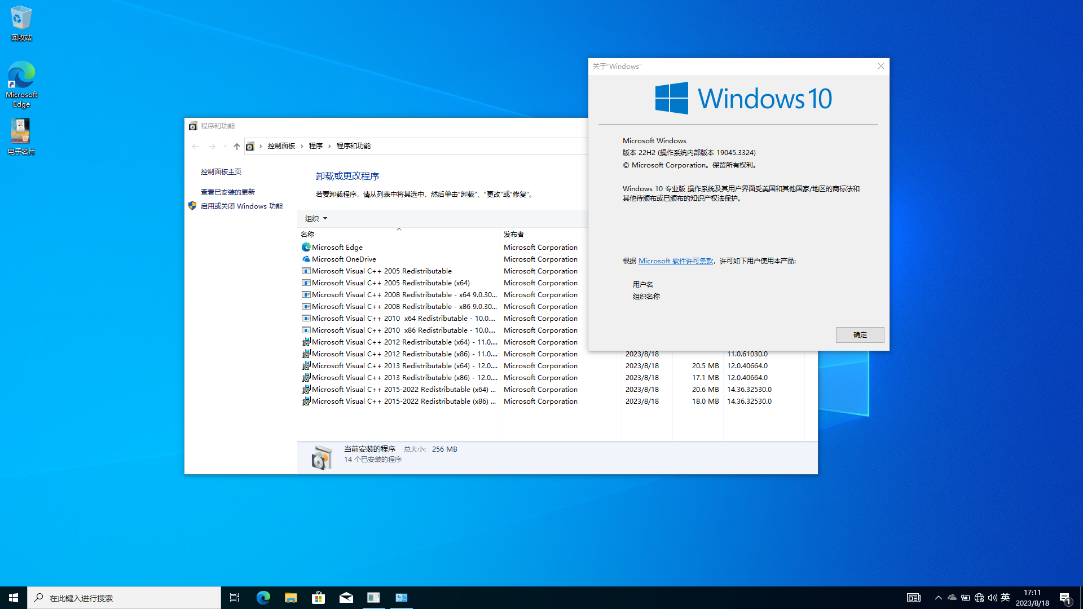Open the 组织 dropdown menu
The width and height of the screenshot is (1083, 609).
point(316,219)
